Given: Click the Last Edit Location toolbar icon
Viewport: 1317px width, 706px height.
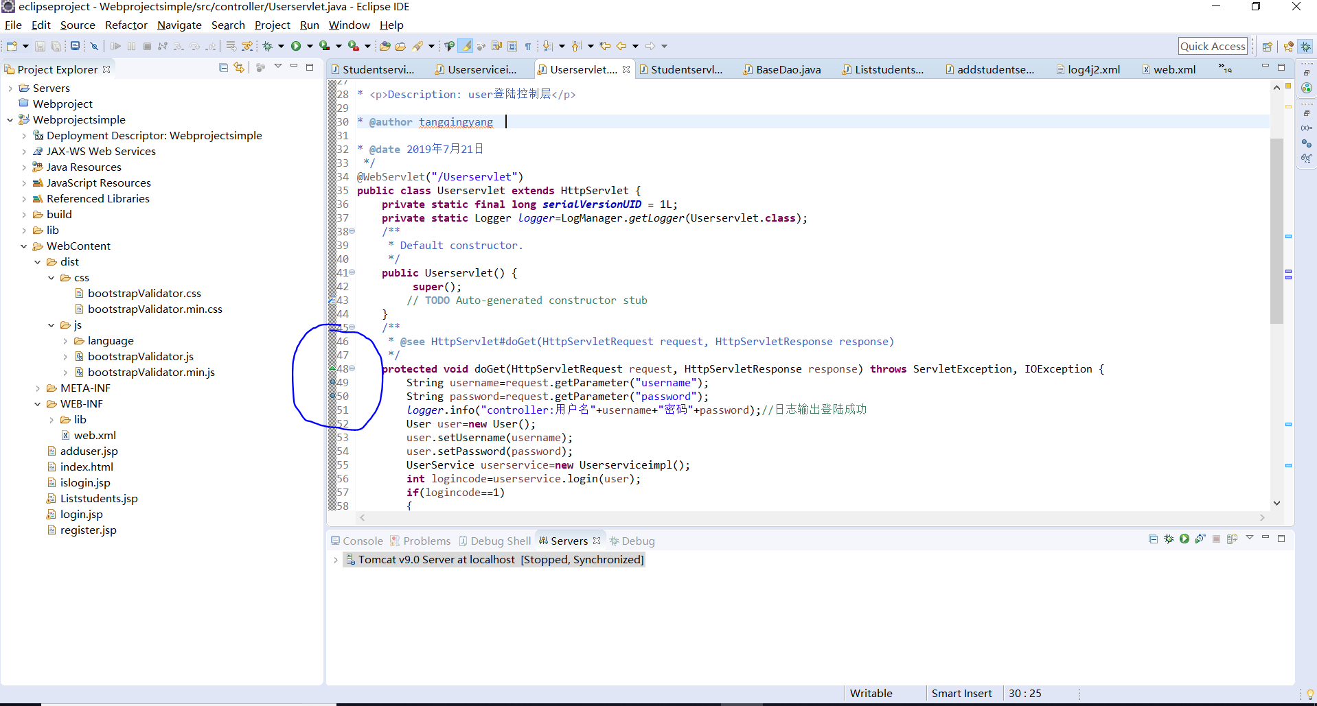Looking at the screenshot, I should tap(605, 46).
